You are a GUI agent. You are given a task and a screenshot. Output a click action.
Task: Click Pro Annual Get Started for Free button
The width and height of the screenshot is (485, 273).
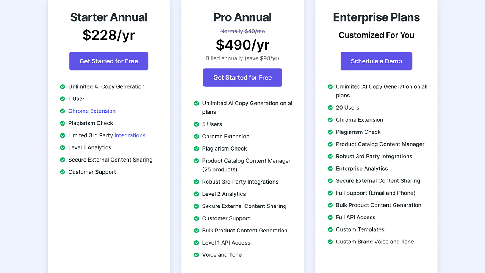click(242, 78)
